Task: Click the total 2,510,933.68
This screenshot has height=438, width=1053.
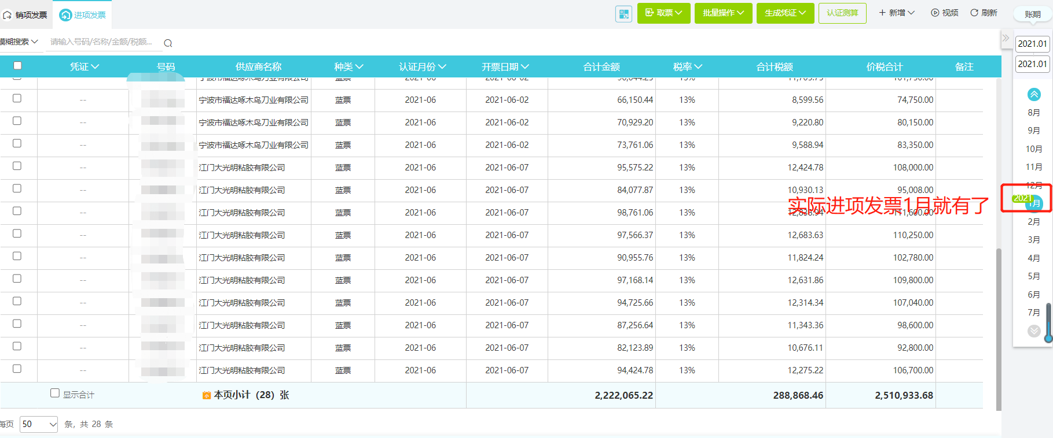Action: 904,395
